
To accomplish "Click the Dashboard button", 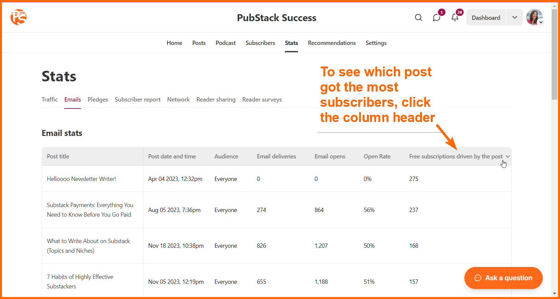I will click(x=486, y=18).
